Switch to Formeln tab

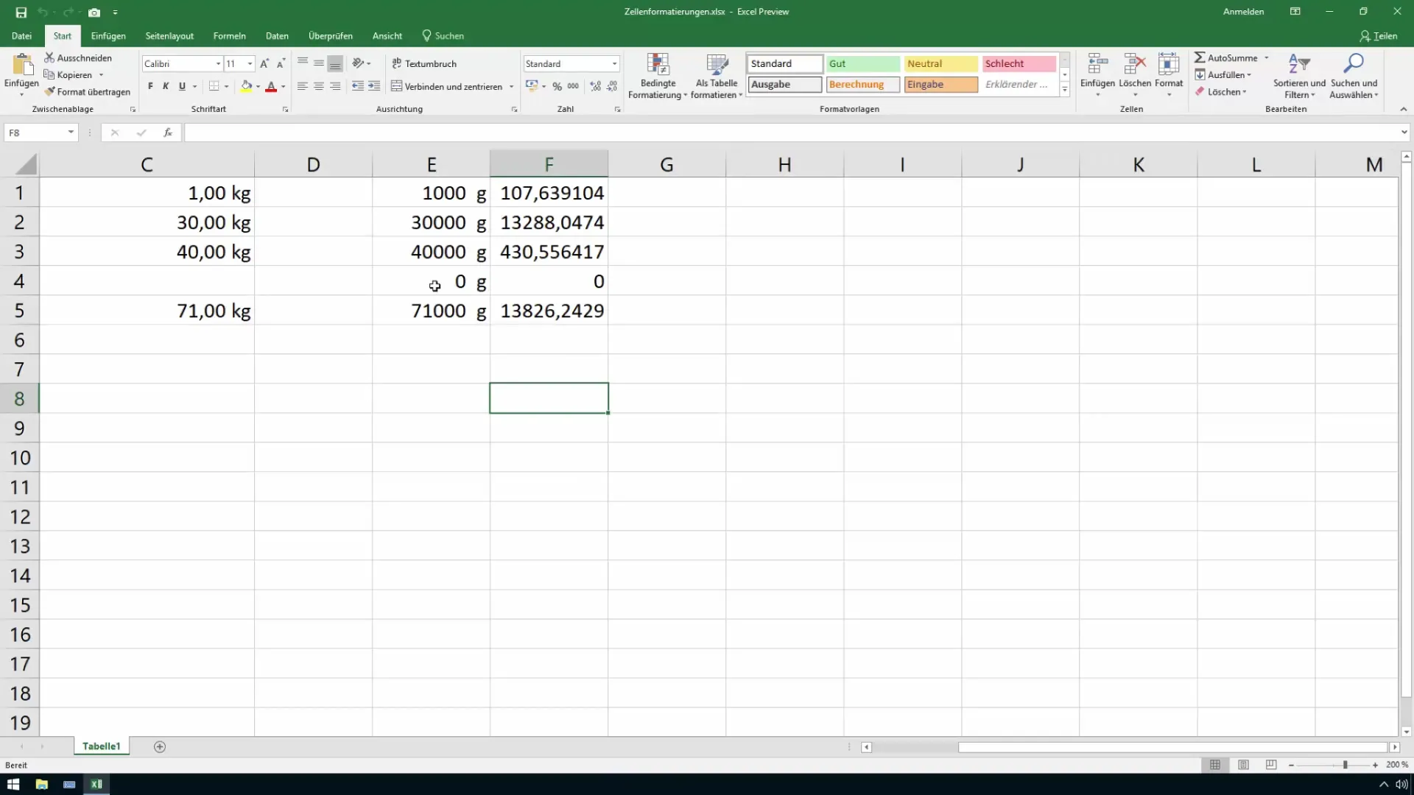coord(230,36)
